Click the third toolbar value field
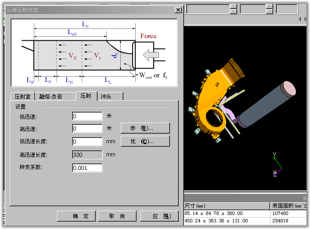Viewport: 310px width, 229px height. [x=287, y=9]
